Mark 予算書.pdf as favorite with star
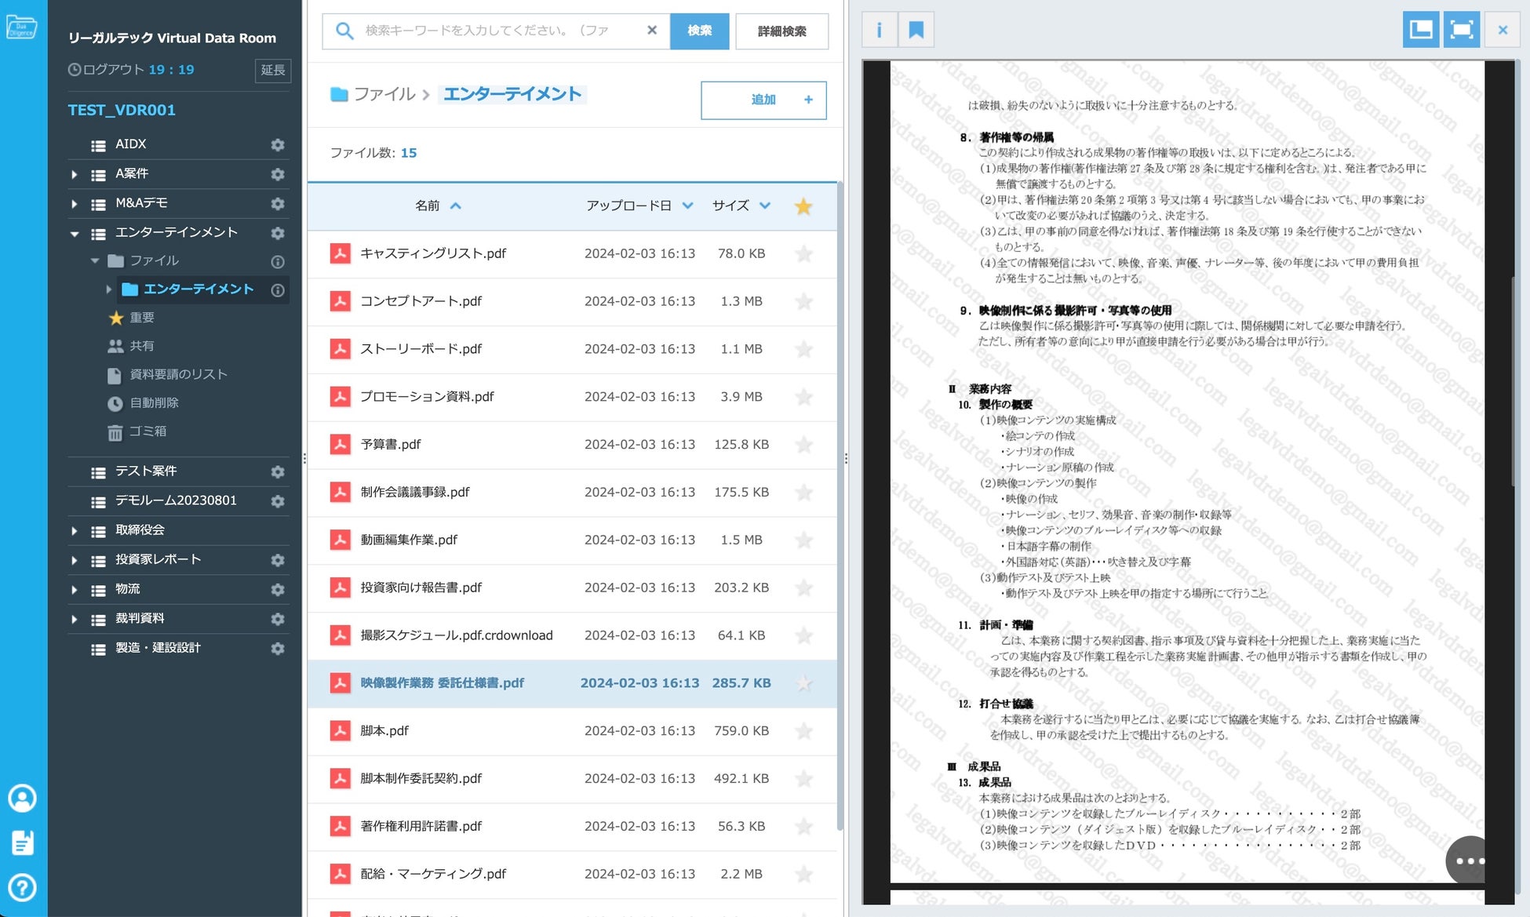 pyautogui.click(x=803, y=445)
